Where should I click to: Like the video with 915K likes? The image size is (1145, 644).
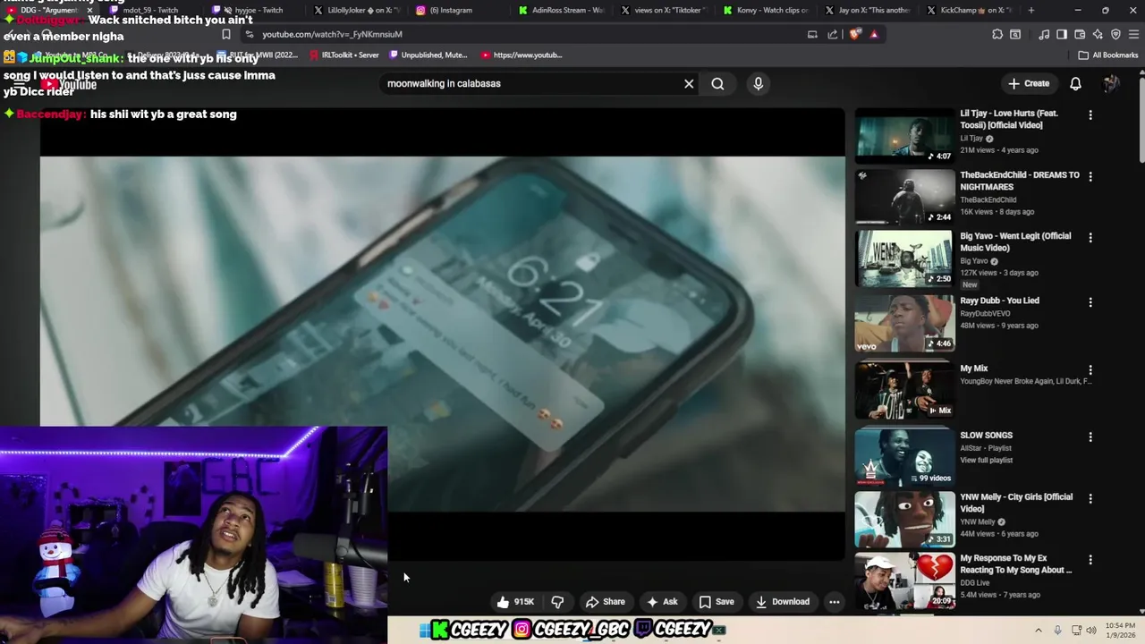click(515, 602)
